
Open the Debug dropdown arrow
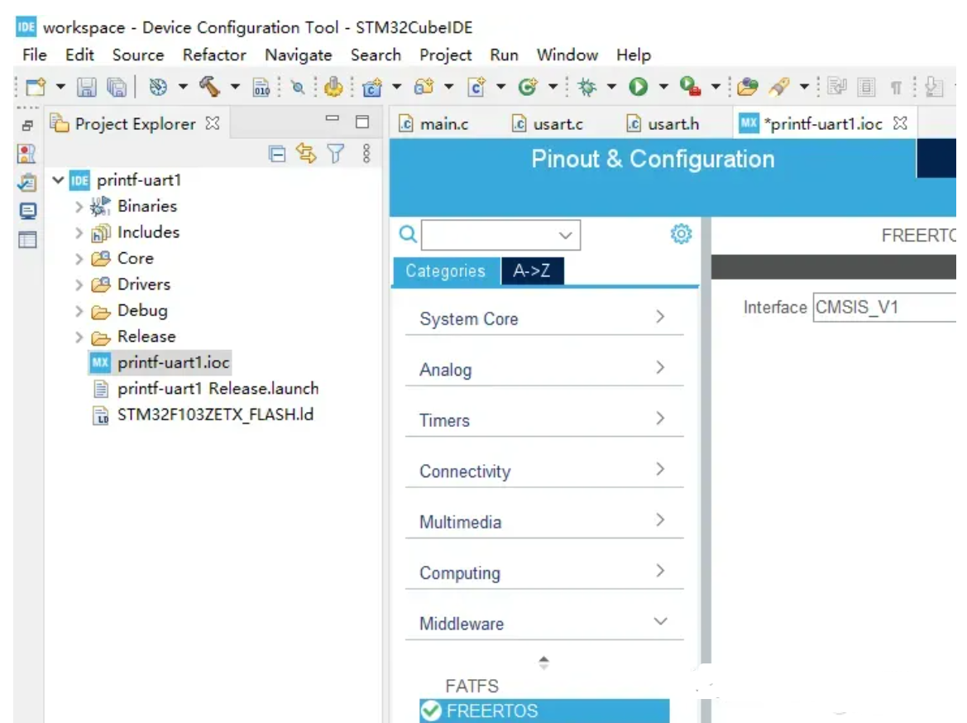tap(611, 87)
